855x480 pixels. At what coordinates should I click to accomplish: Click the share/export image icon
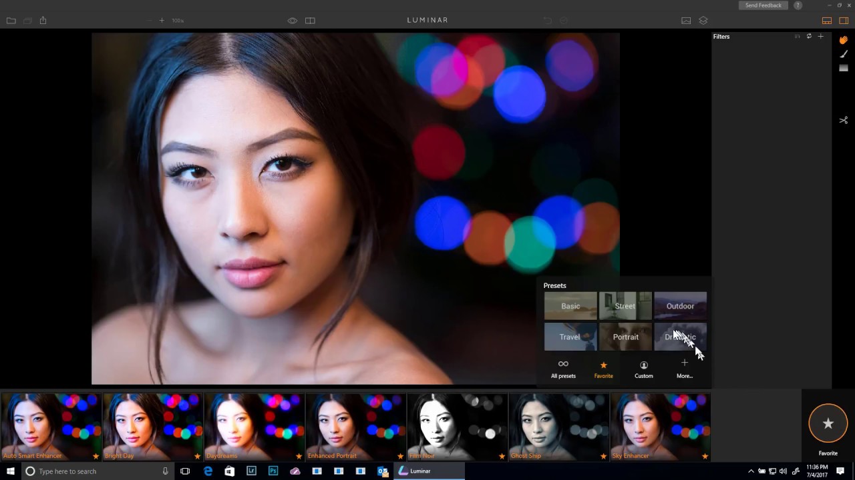tap(43, 21)
